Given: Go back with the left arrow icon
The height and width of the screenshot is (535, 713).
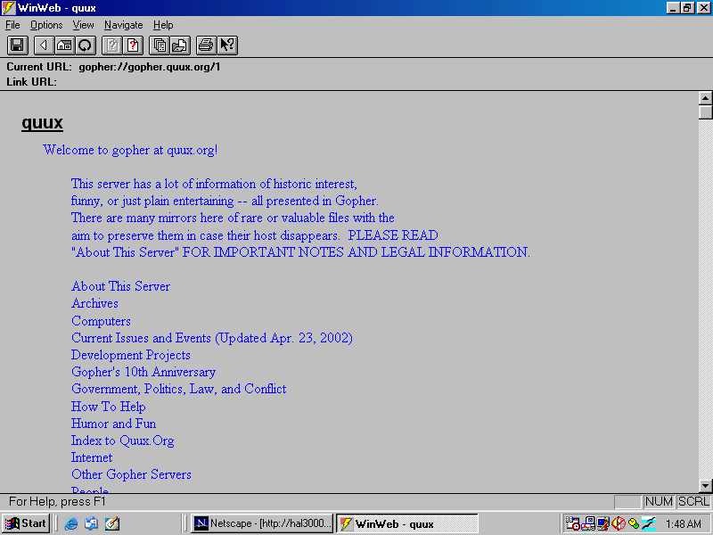Looking at the screenshot, I should pos(42,45).
